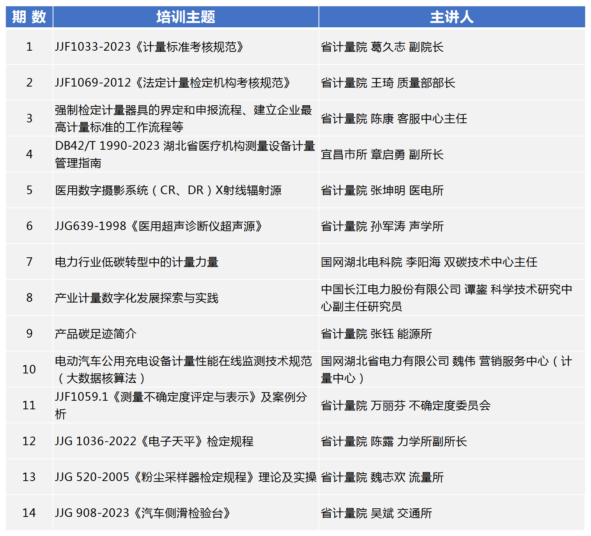Select the JJG 1036-2022 电子天平 topic
Image resolution: width=591 pixels, height=536 pixels.
[154, 441]
